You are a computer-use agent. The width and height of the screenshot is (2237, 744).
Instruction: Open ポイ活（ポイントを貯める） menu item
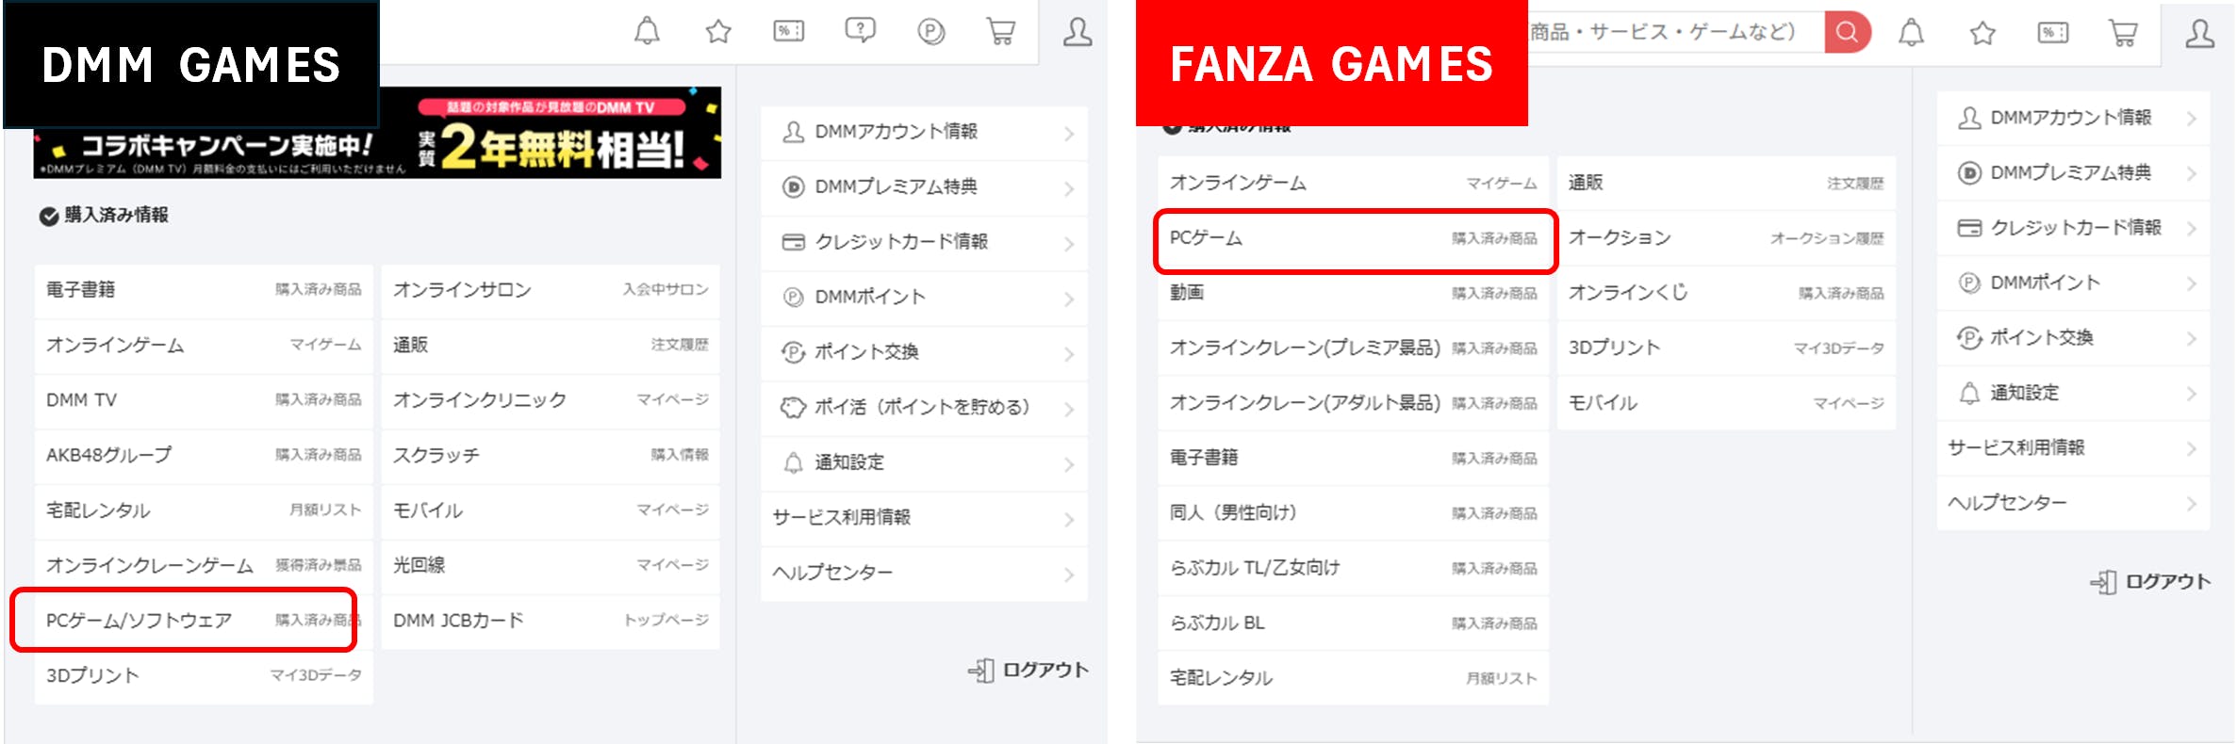922,408
